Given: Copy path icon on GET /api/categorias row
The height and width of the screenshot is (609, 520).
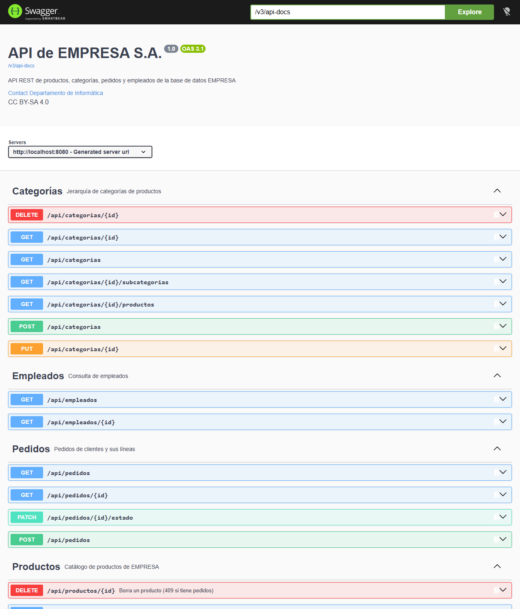Looking at the screenshot, I should (496, 259).
